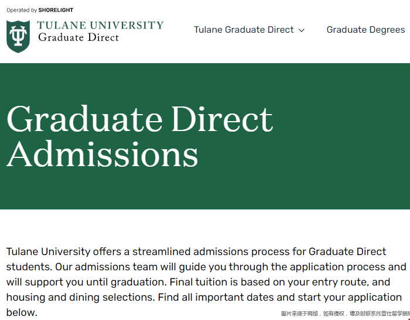Open the Graduate Degrees navigation item
Screen dimensions: 410x320
point(365,30)
